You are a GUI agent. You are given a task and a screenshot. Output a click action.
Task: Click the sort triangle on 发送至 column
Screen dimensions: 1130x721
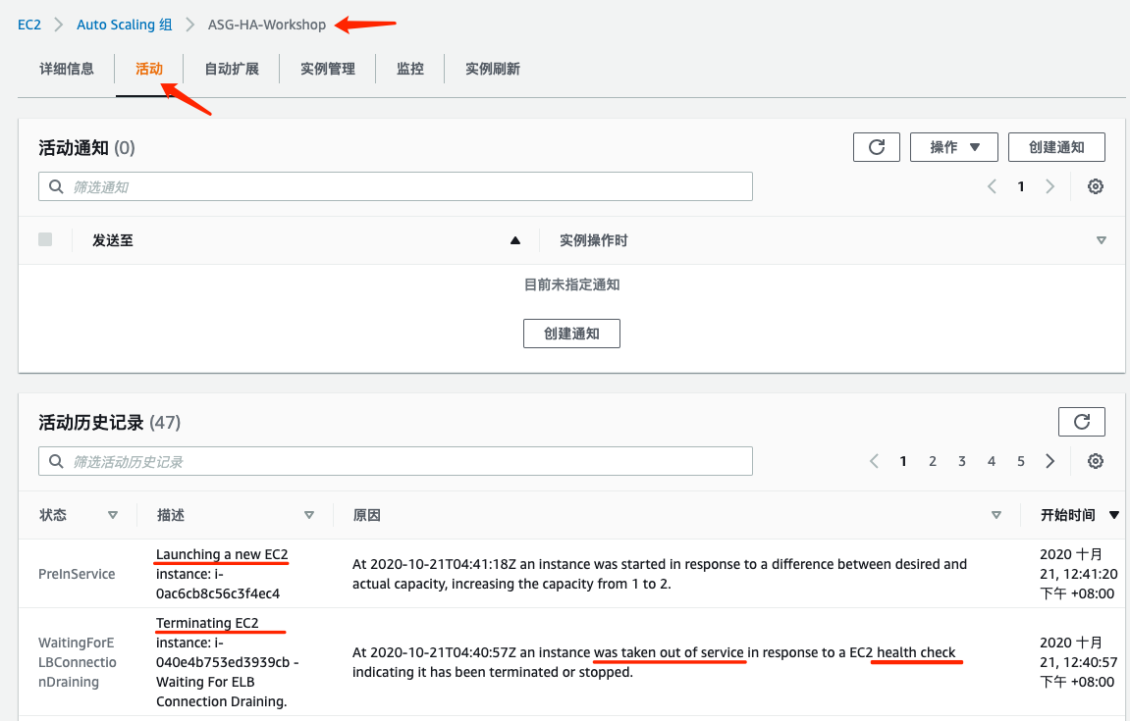pyautogui.click(x=514, y=239)
